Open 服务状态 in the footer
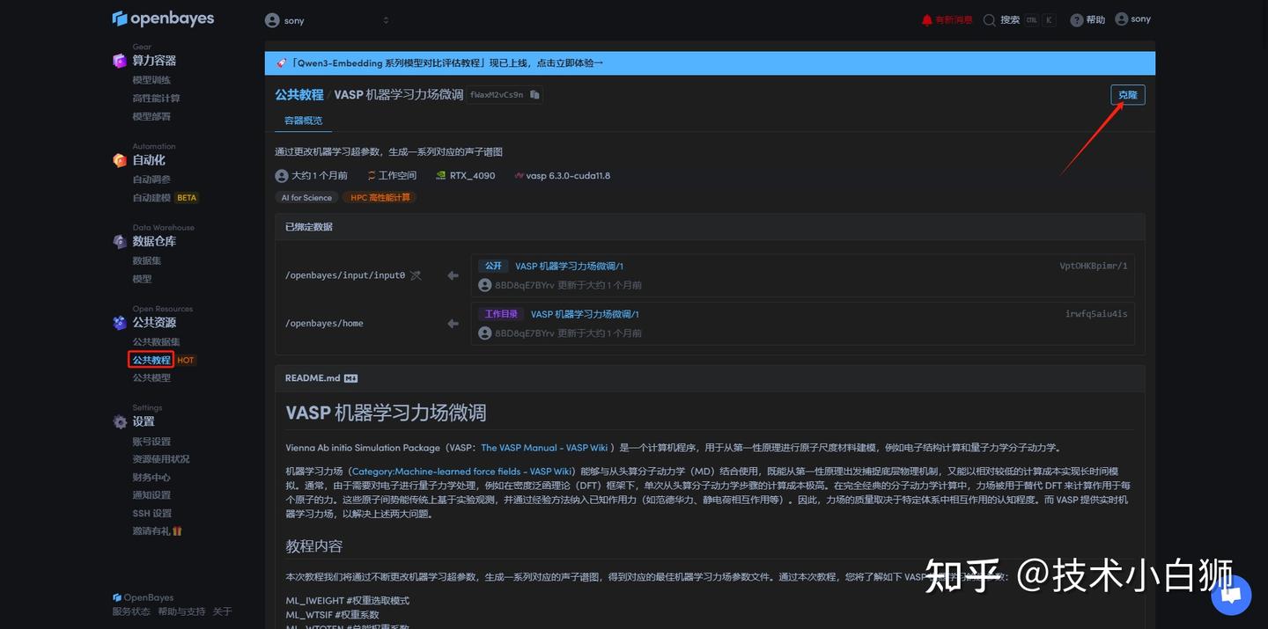The width and height of the screenshot is (1268, 629). [x=131, y=611]
